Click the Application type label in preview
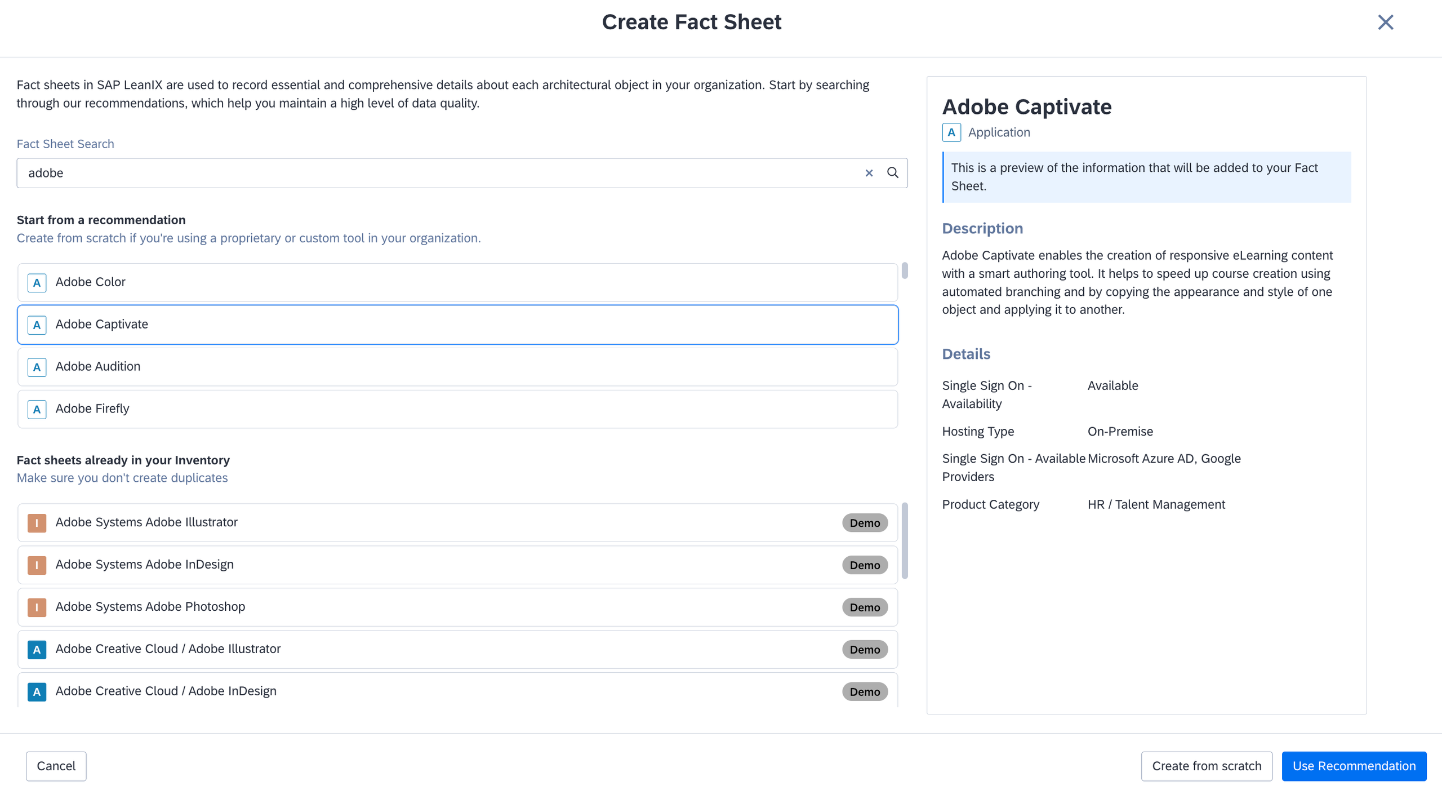 [999, 132]
